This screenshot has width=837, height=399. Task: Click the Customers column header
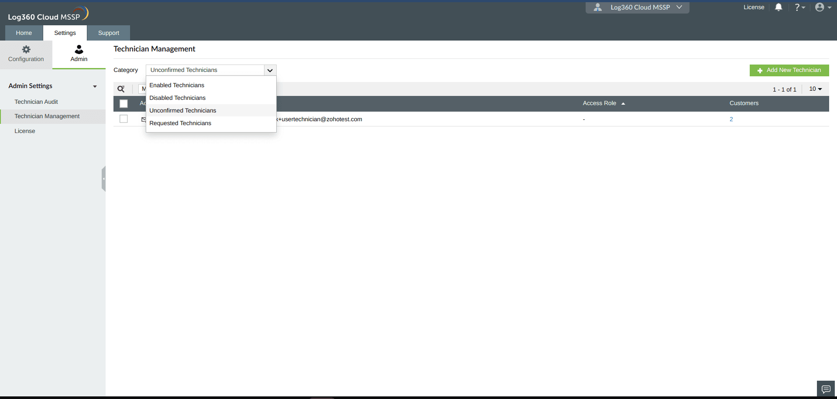(744, 103)
